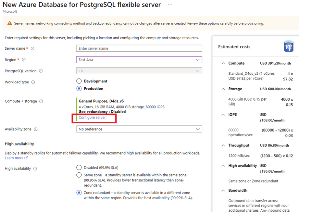324x212 pixels.
Task: Click the 'Estimated costs' heading
Action: point(234,47)
